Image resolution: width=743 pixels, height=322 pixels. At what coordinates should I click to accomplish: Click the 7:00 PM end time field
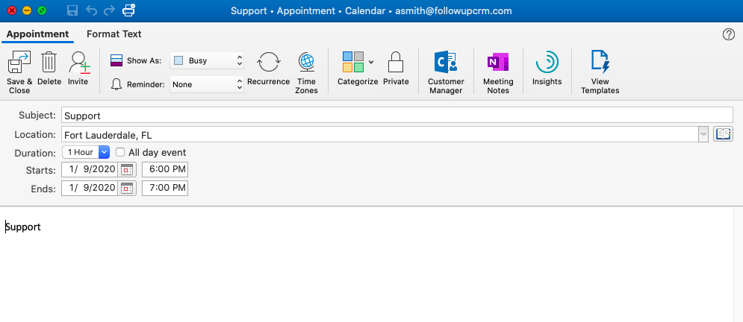(x=165, y=188)
